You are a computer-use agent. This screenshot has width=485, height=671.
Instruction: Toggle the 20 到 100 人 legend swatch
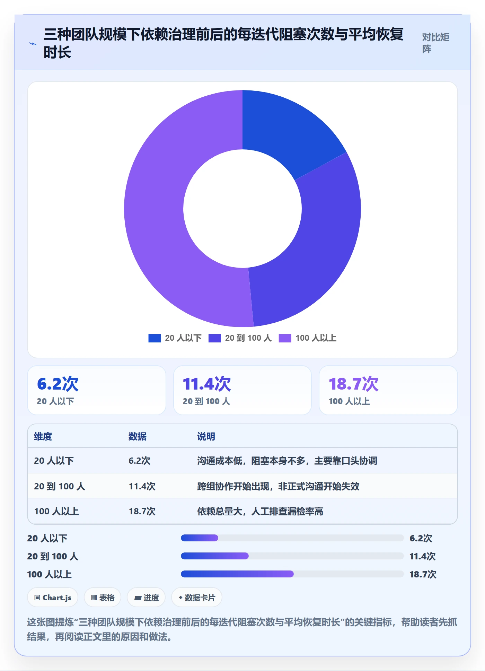tap(215, 338)
